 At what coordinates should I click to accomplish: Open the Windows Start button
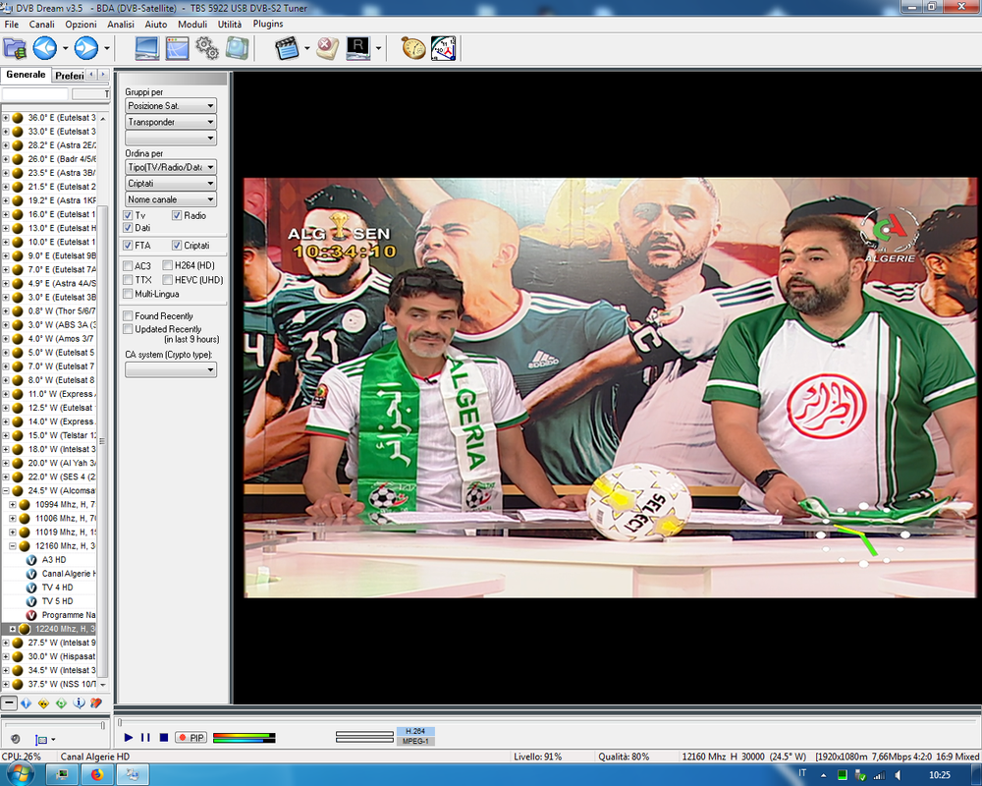(x=18, y=775)
